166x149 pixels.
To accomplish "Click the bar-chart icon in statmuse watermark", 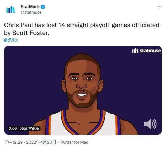I will tap(135, 51).
